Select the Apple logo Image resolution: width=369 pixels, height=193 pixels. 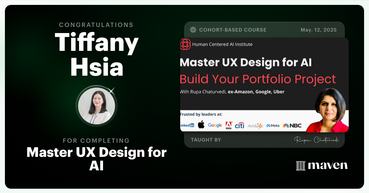[201, 125]
